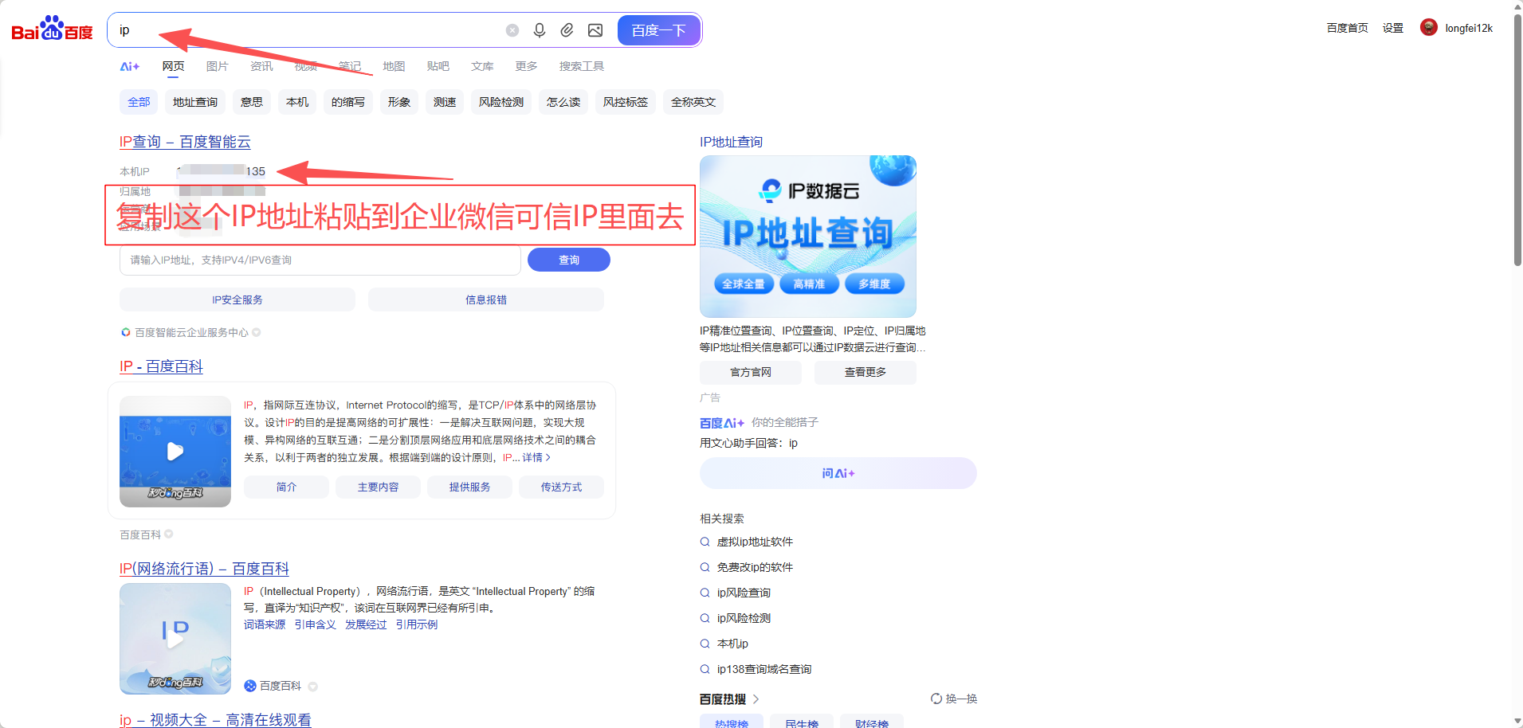Switch to the 网页 tab

[x=173, y=66]
